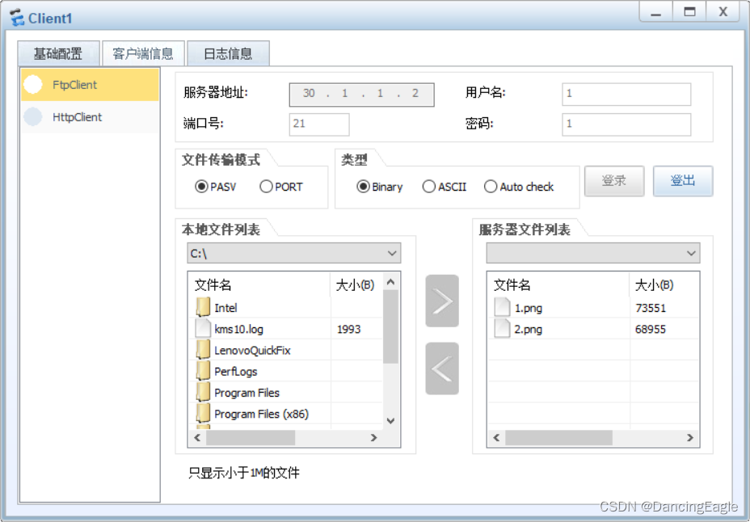Click the 密码 password field
This screenshot has height=522, width=750.
[626, 124]
